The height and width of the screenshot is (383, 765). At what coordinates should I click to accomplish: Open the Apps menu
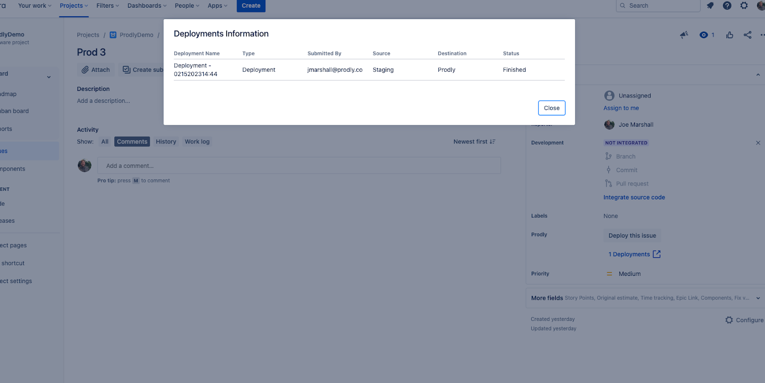(218, 6)
